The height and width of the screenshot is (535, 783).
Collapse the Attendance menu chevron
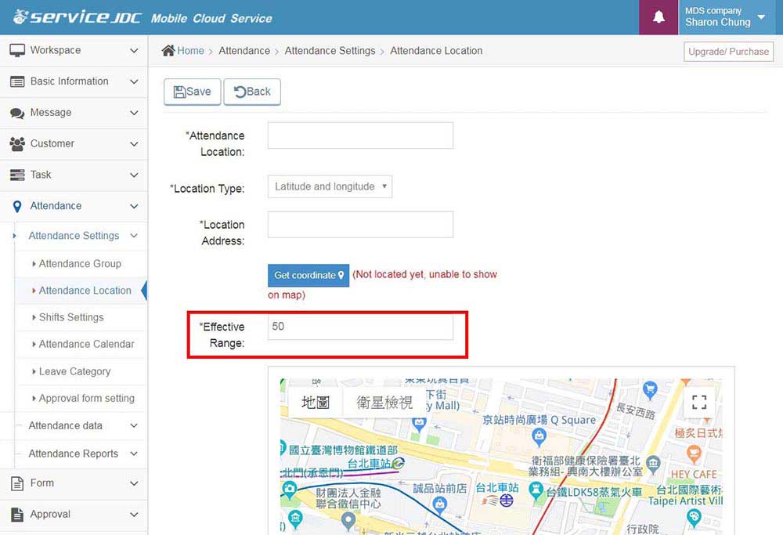tap(134, 206)
